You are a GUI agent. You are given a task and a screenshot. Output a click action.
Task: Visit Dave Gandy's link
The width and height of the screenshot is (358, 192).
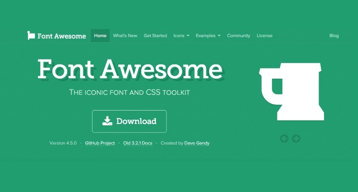[197, 143]
